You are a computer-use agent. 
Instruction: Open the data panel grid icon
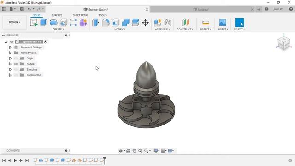pyautogui.click(x=4, y=9)
